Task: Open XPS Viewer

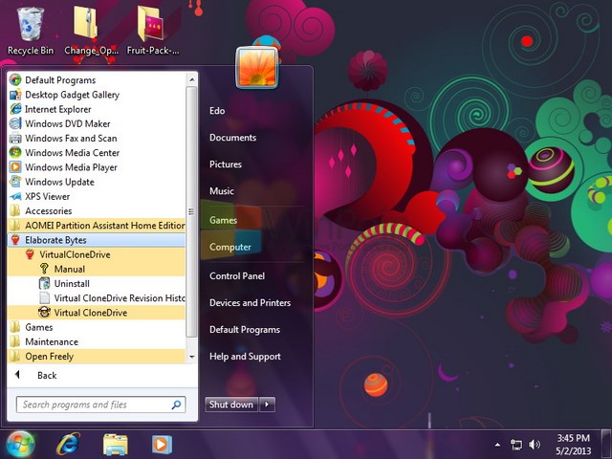Action: pos(96,196)
